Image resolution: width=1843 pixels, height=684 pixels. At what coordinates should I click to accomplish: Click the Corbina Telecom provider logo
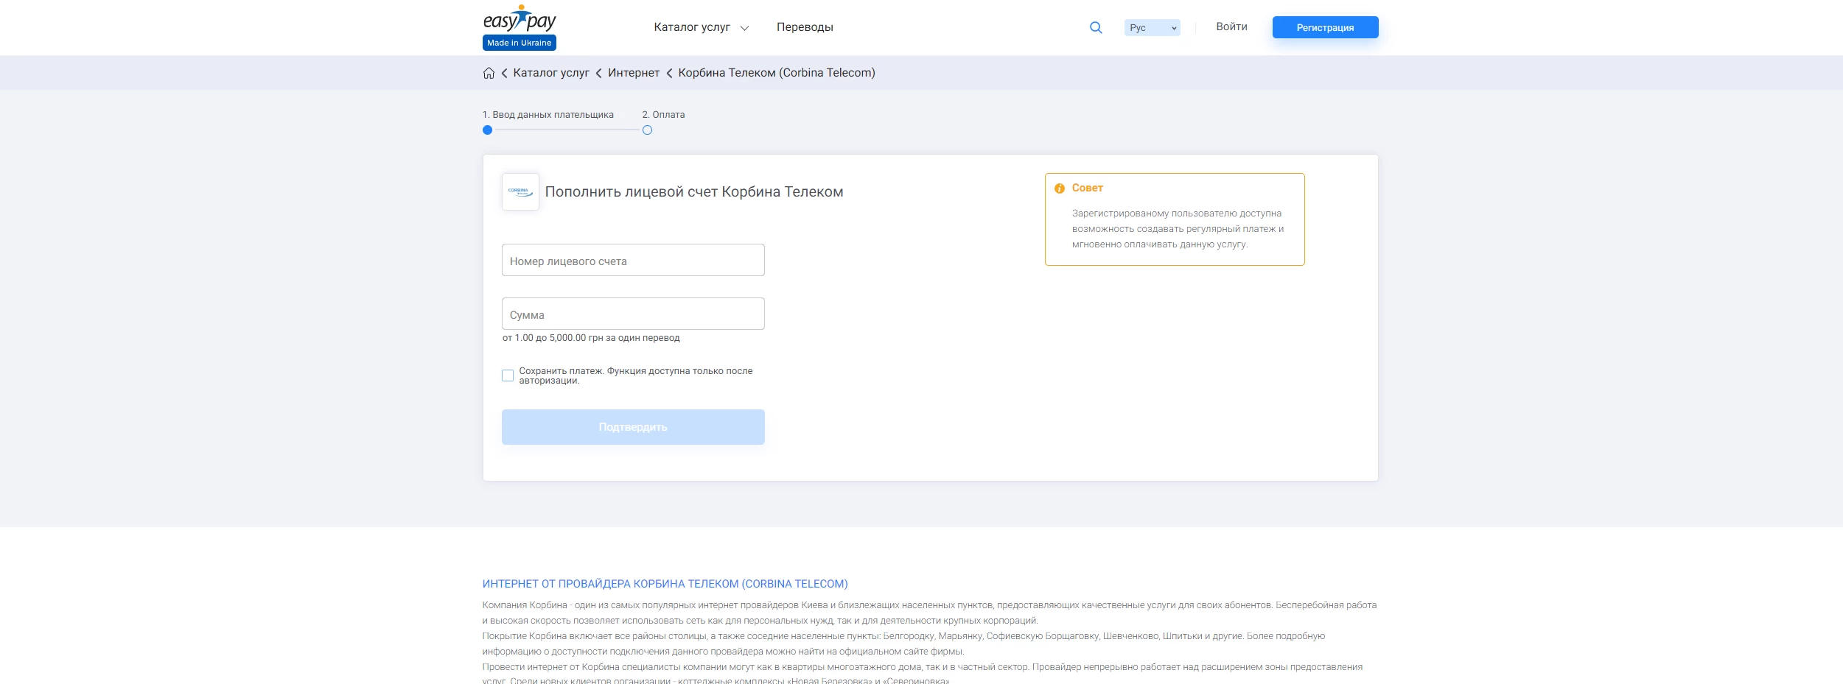520,191
